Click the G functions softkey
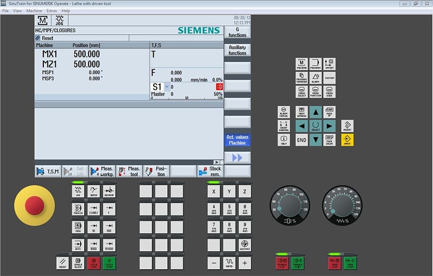Screen dimensions: 433x276 click(x=237, y=33)
